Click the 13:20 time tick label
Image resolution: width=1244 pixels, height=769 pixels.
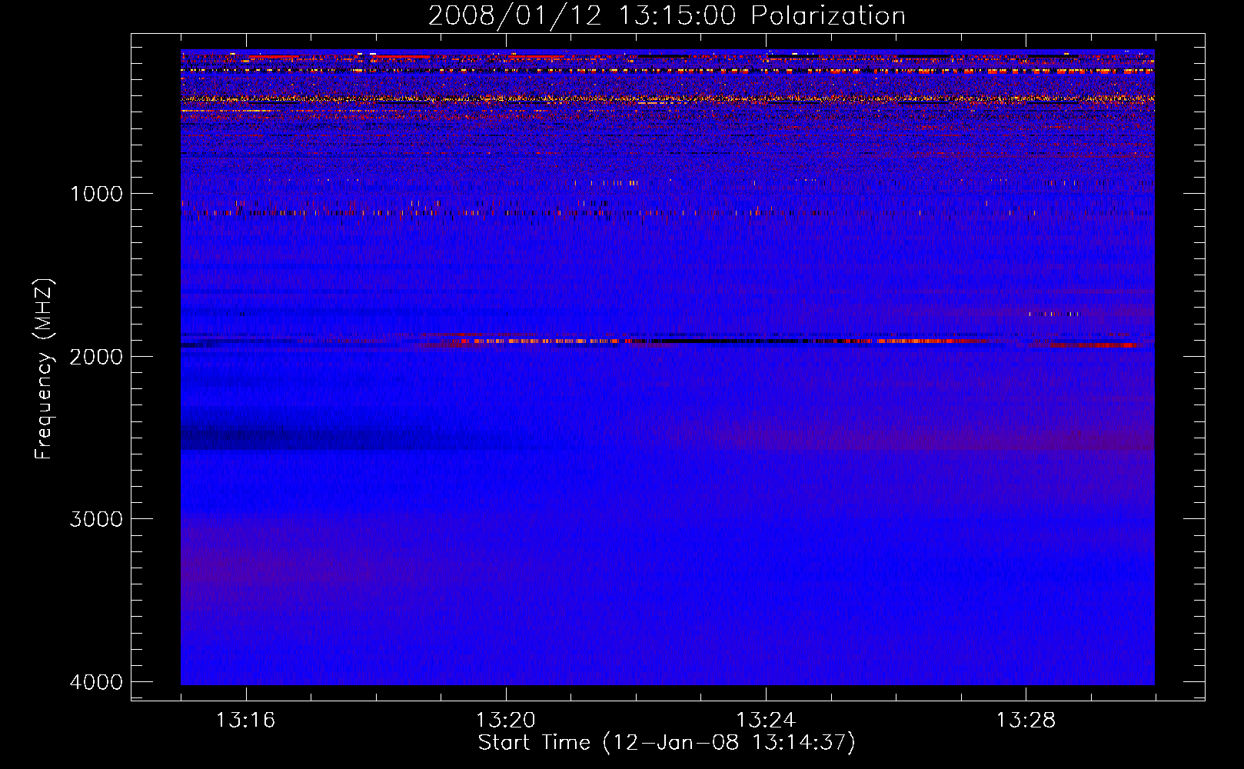[x=505, y=721]
